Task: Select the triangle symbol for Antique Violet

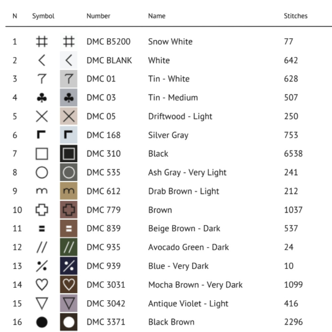Action: [x=42, y=303]
